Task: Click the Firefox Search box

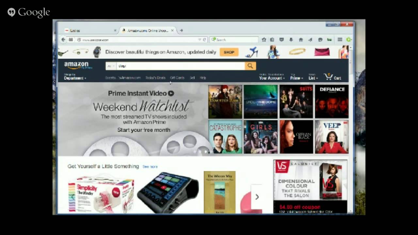Action: coord(234,39)
